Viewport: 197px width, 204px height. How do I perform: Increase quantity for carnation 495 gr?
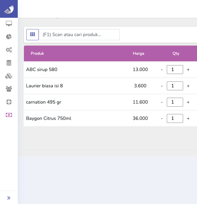[x=188, y=102]
